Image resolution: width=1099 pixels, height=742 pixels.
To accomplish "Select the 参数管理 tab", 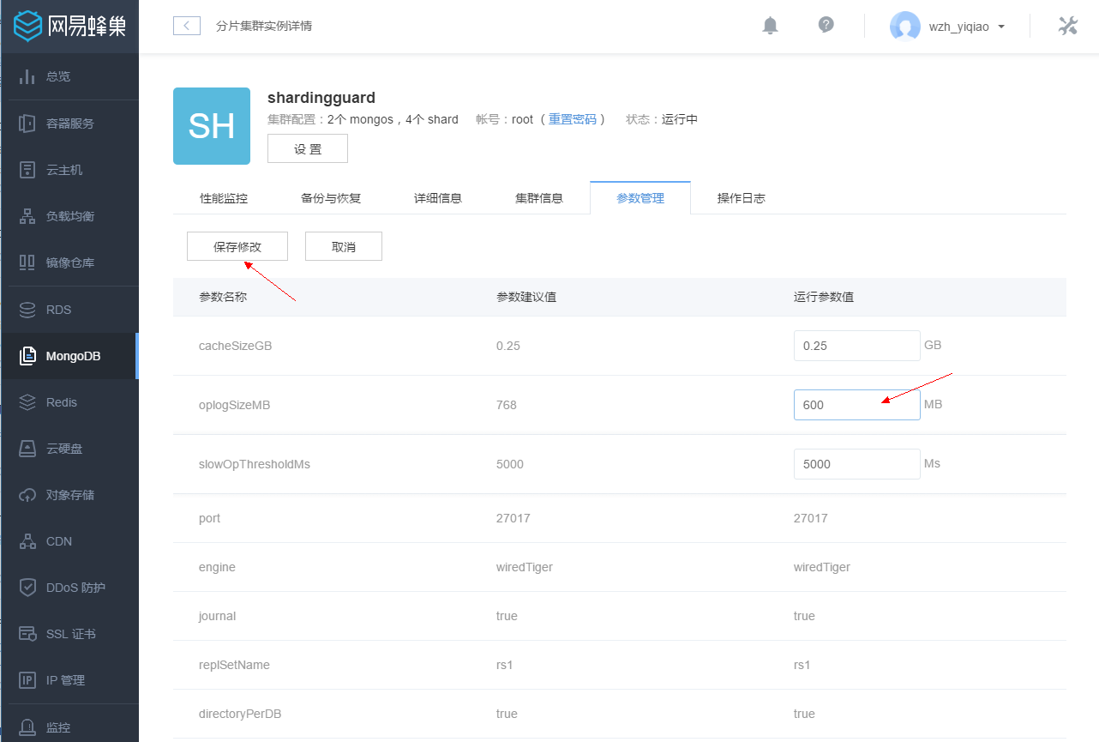I will pyautogui.click(x=640, y=198).
